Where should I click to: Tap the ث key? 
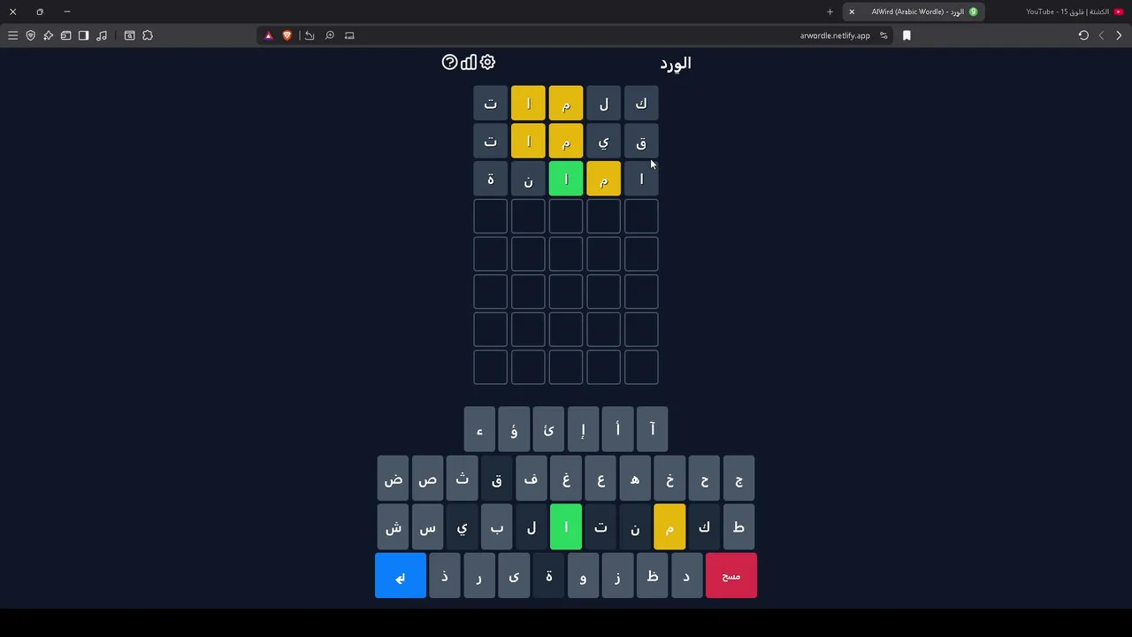click(x=462, y=479)
